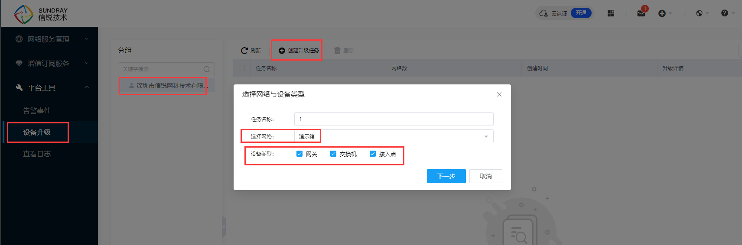The width and height of the screenshot is (742, 245).
Task: Uncheck the 接入点 access point checkbox
Action: click(x=373, y=154)
